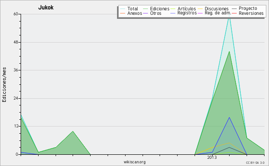Click the Ediciones legend label

pos(160,9)
